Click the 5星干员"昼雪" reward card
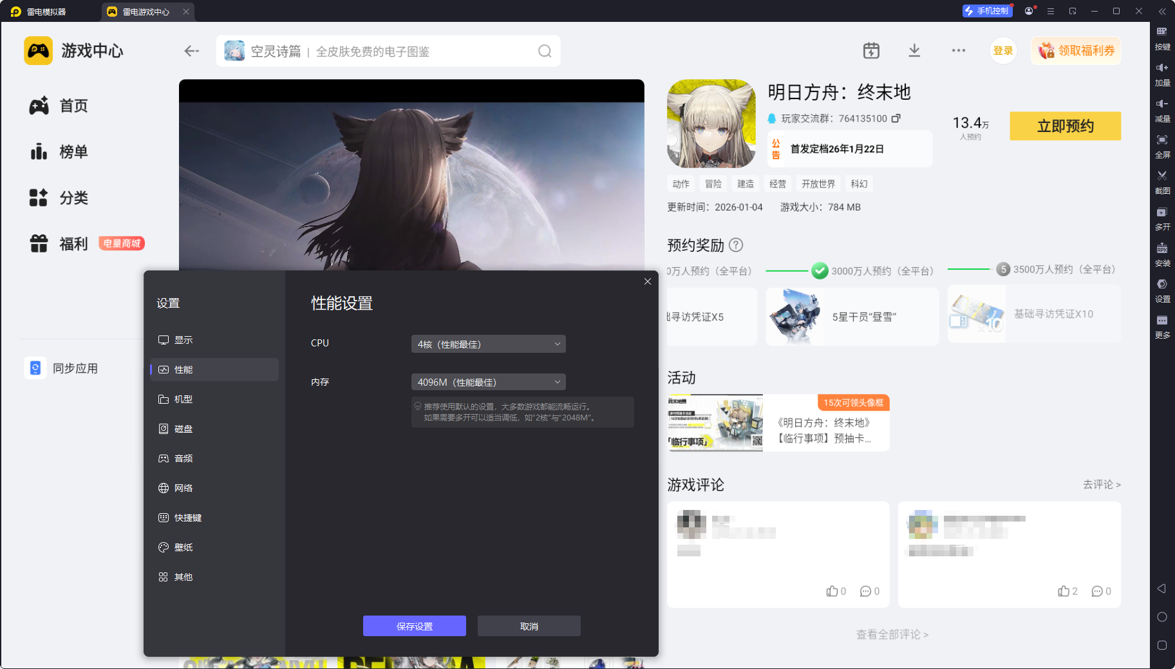 [852, 317]
